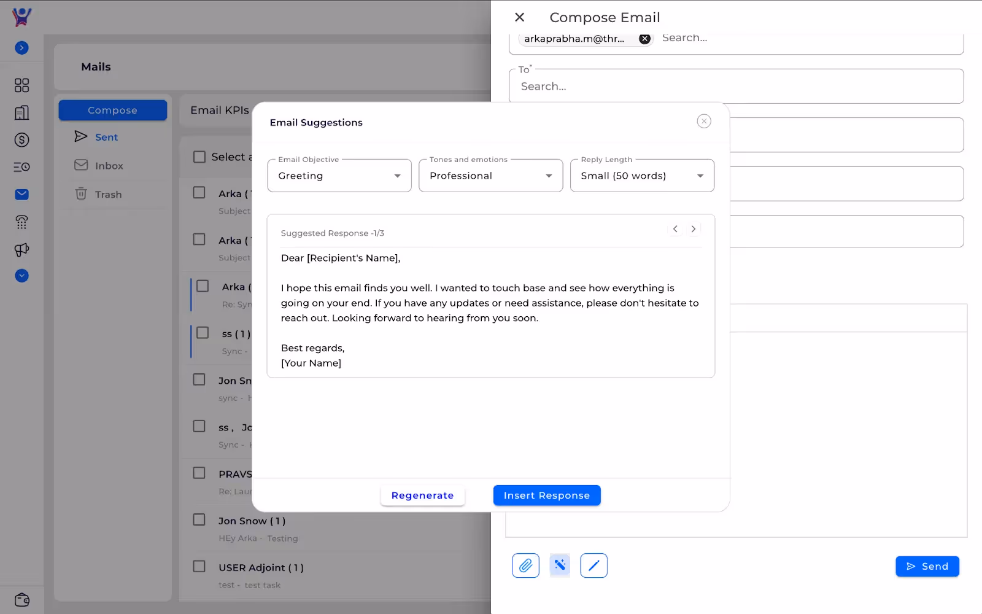
Task: Click the Regenerate button
Action: coord(422,496)
